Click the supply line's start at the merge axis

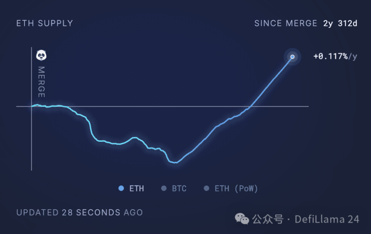[32, 106]
